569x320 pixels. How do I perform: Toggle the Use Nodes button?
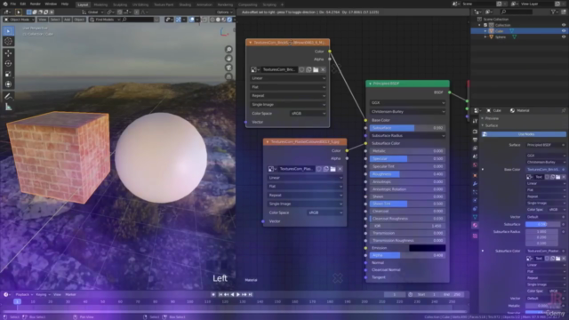(x=524, y=134)
